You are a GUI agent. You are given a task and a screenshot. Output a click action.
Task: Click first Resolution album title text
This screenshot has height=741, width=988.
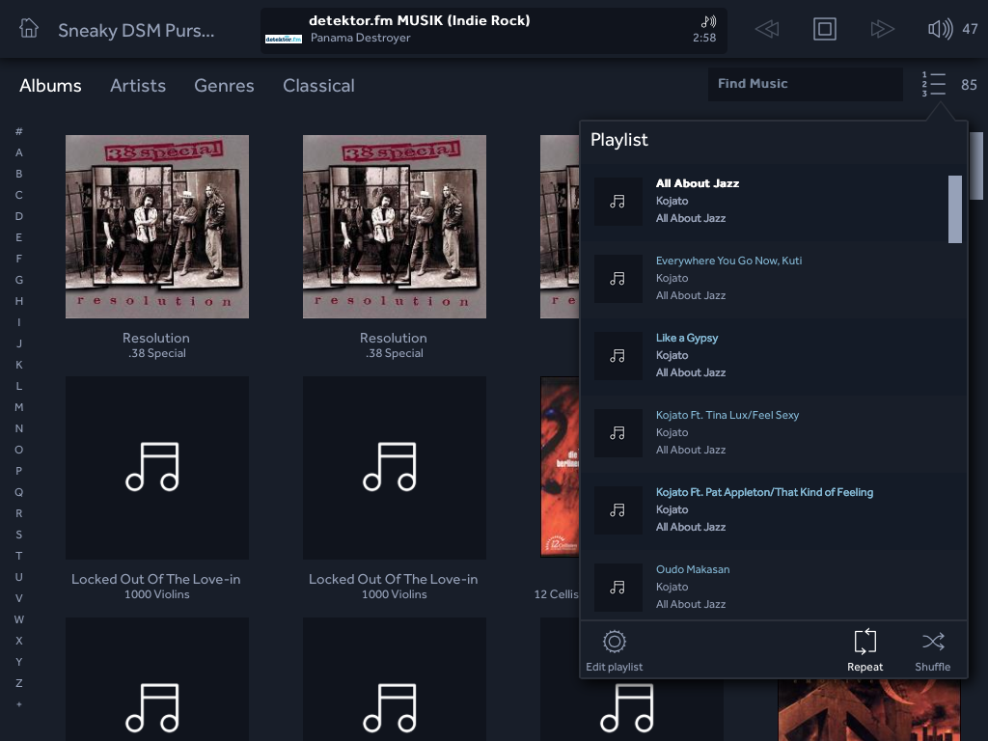tap(156, 338)
